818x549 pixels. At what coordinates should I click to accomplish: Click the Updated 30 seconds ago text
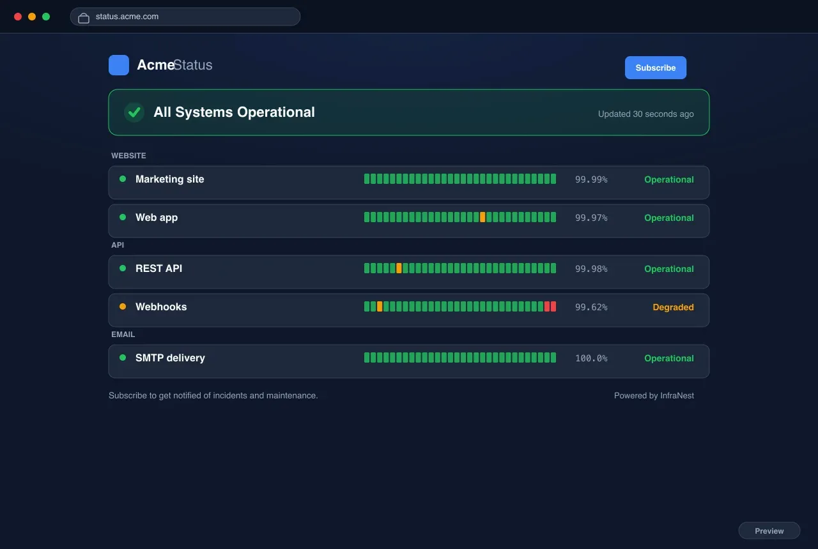[x=646, y=114]
